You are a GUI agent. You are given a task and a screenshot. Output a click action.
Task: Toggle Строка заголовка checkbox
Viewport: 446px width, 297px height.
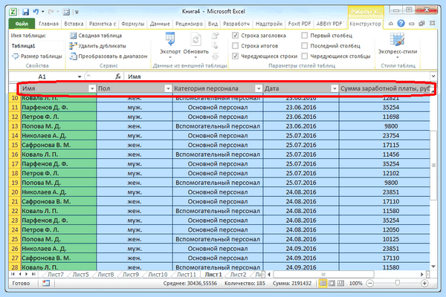coord(235,36)
